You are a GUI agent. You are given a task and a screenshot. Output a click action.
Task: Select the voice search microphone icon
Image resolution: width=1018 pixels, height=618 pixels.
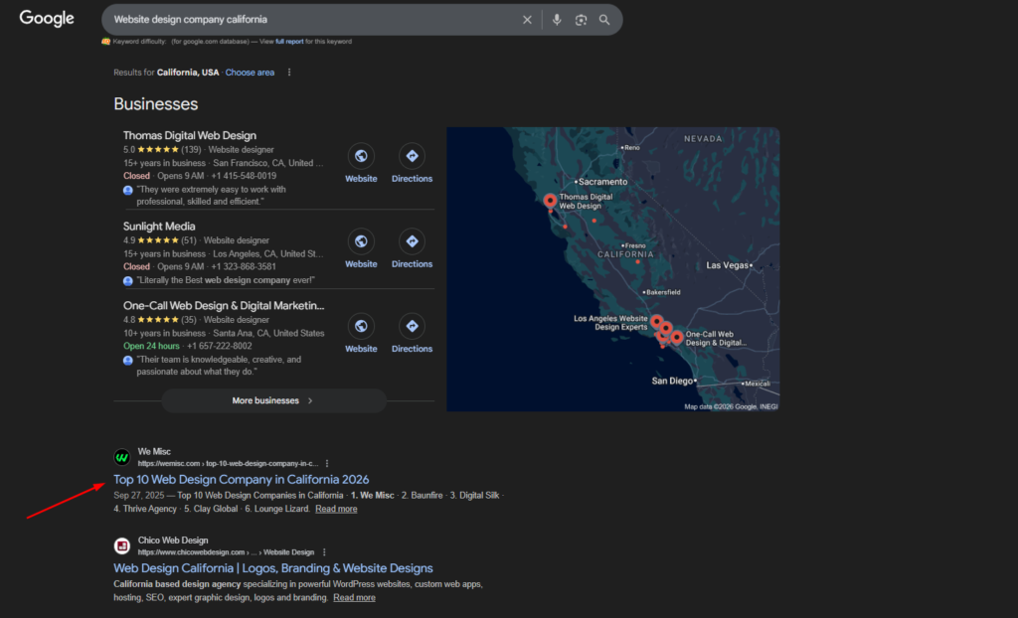tap(556, 19)
